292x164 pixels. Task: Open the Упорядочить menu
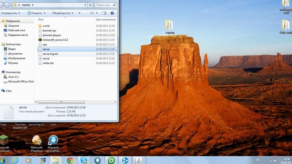click(x=10, y=13)
